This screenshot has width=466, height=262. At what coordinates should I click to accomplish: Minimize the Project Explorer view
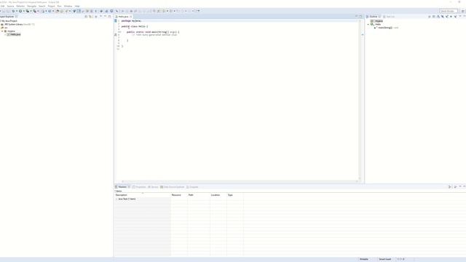[105, 17]
